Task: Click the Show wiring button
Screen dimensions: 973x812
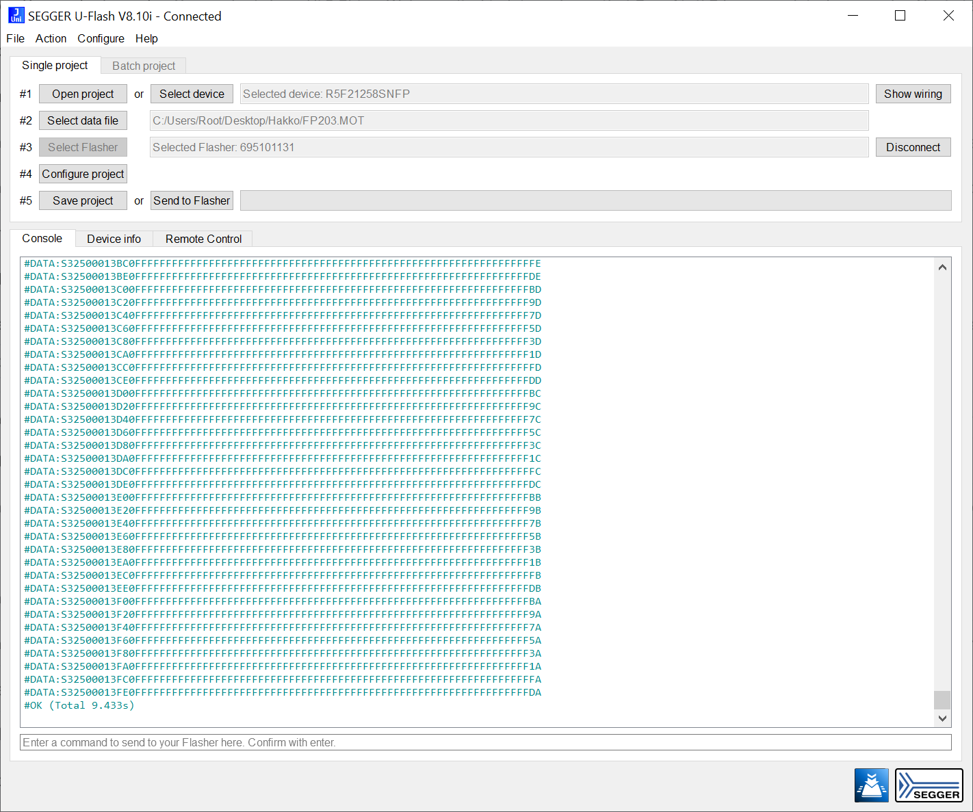Action: pos(913,94)
